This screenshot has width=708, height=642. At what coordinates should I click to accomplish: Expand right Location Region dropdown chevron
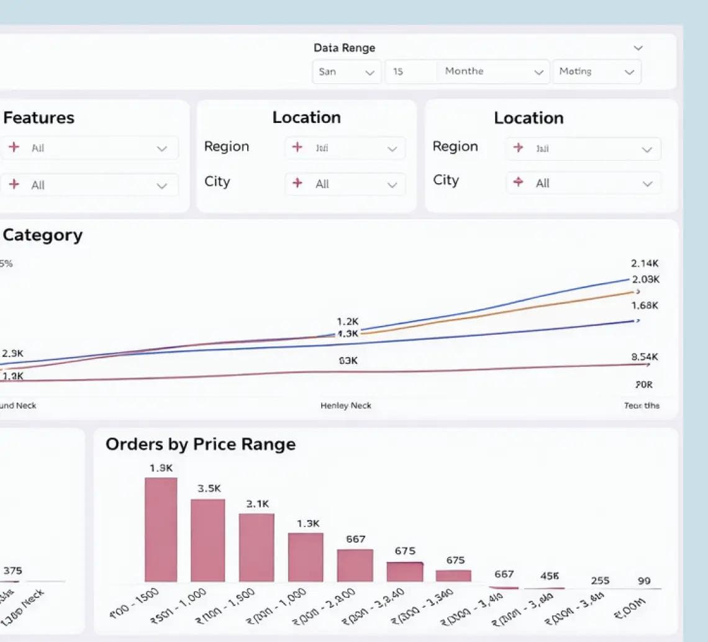coord(647,150)
